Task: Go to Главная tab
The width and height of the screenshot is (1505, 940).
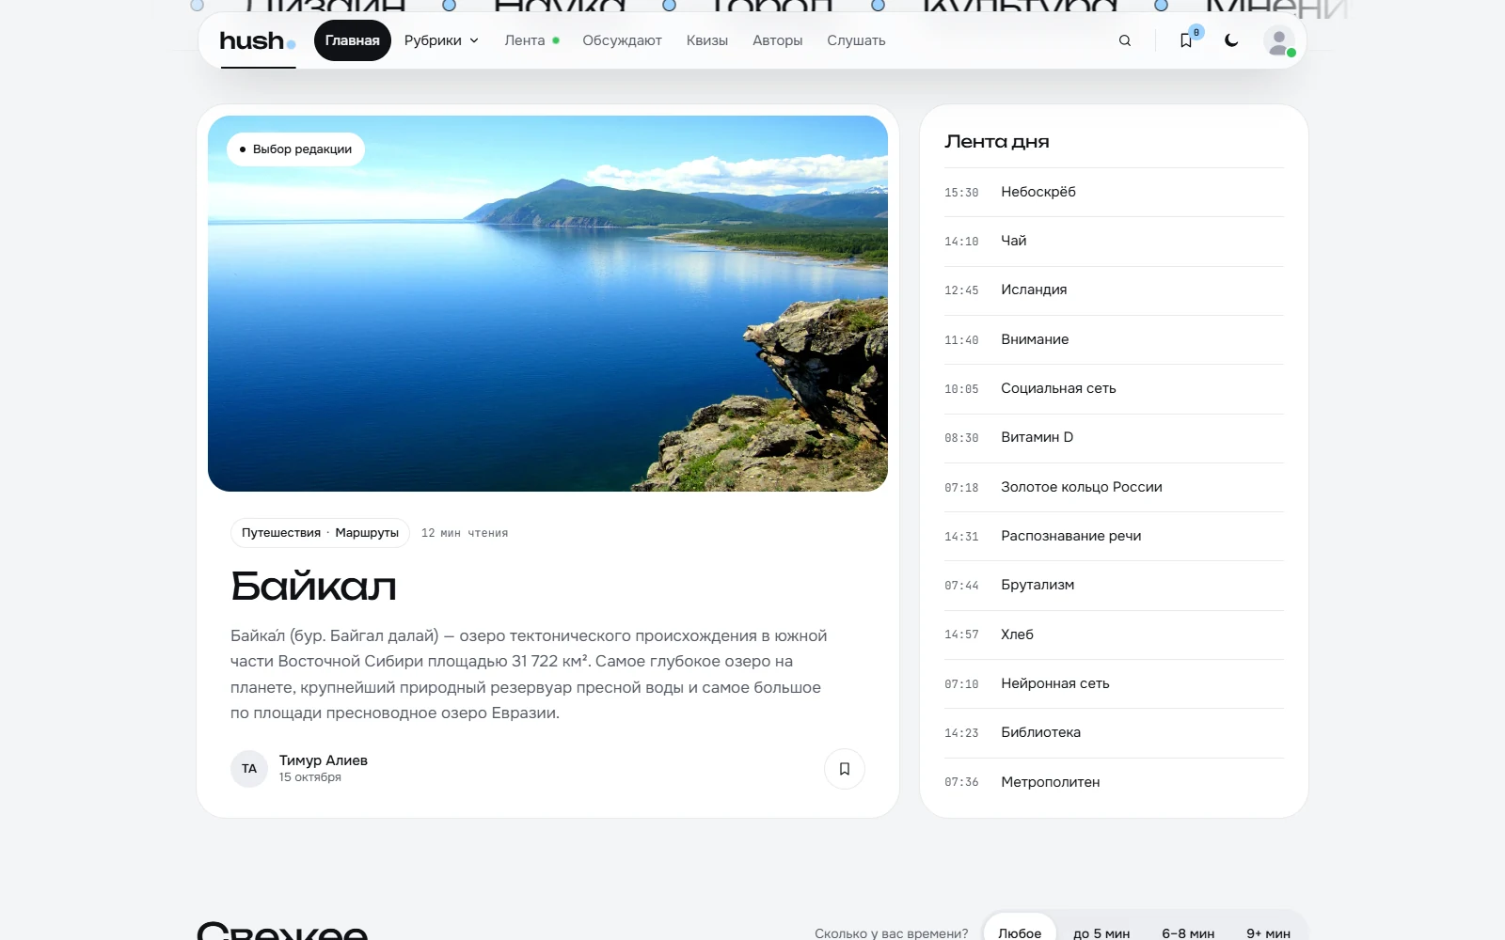Action: coord(353,40)
